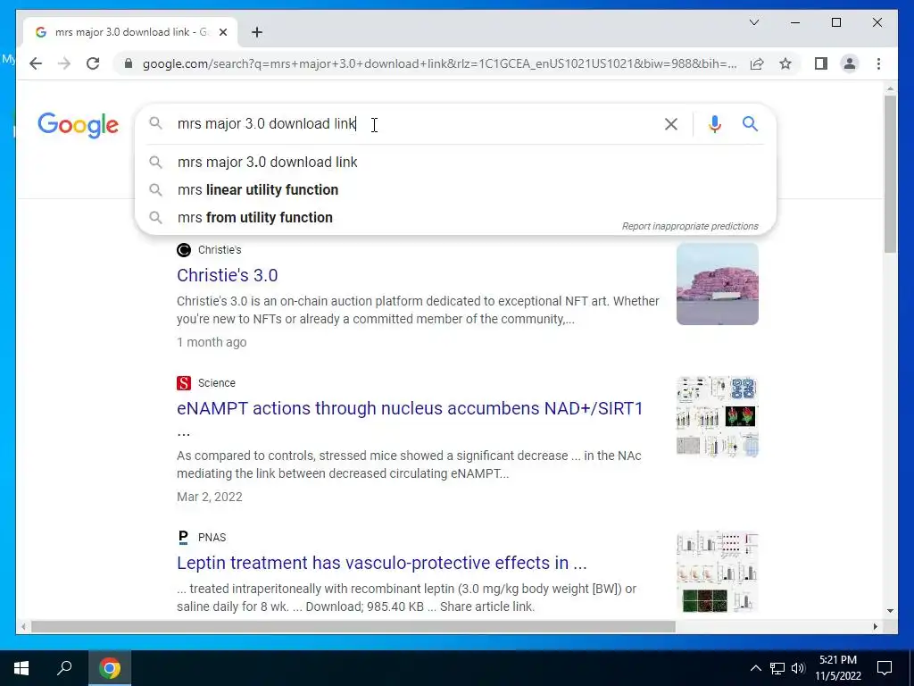Viewport: 914px width, 686px height.
Task: Open the Chrome profile avatar
Action: (850, 63)
